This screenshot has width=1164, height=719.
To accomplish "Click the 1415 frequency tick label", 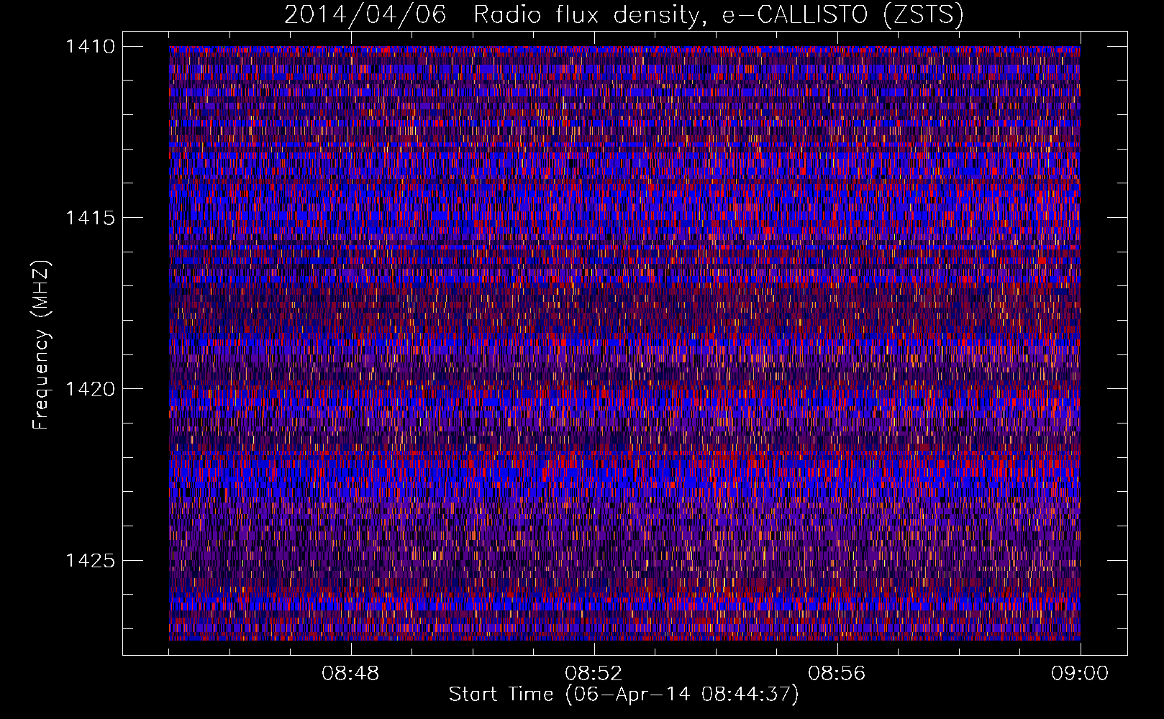I will click(90, 218).
